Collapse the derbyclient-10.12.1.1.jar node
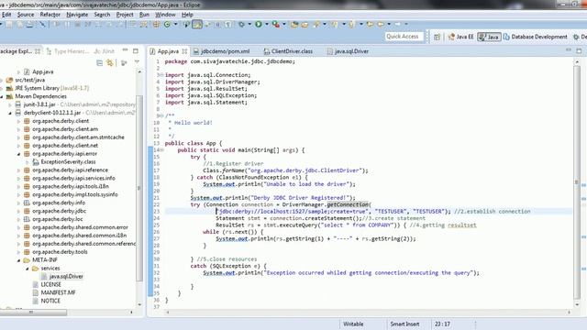The height and width of the screenshot is (330, 587). pyautogui.click(x=10, y=113)
